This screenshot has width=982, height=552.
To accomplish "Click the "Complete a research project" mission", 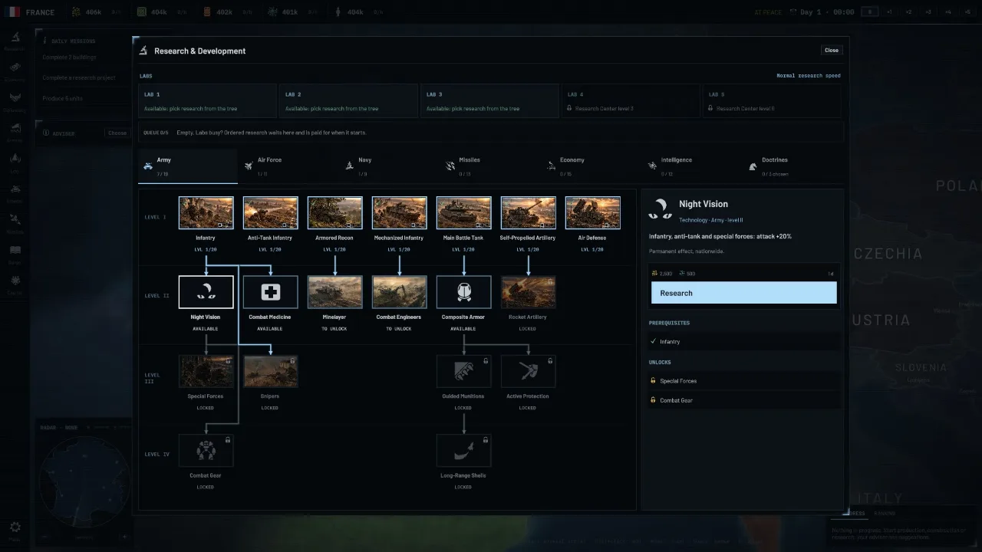I will click(x=79, y=77).
